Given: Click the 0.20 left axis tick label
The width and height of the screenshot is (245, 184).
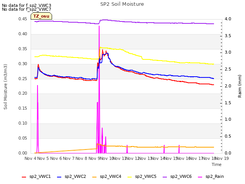Looking at the screenshot, I should click(23, 94).
